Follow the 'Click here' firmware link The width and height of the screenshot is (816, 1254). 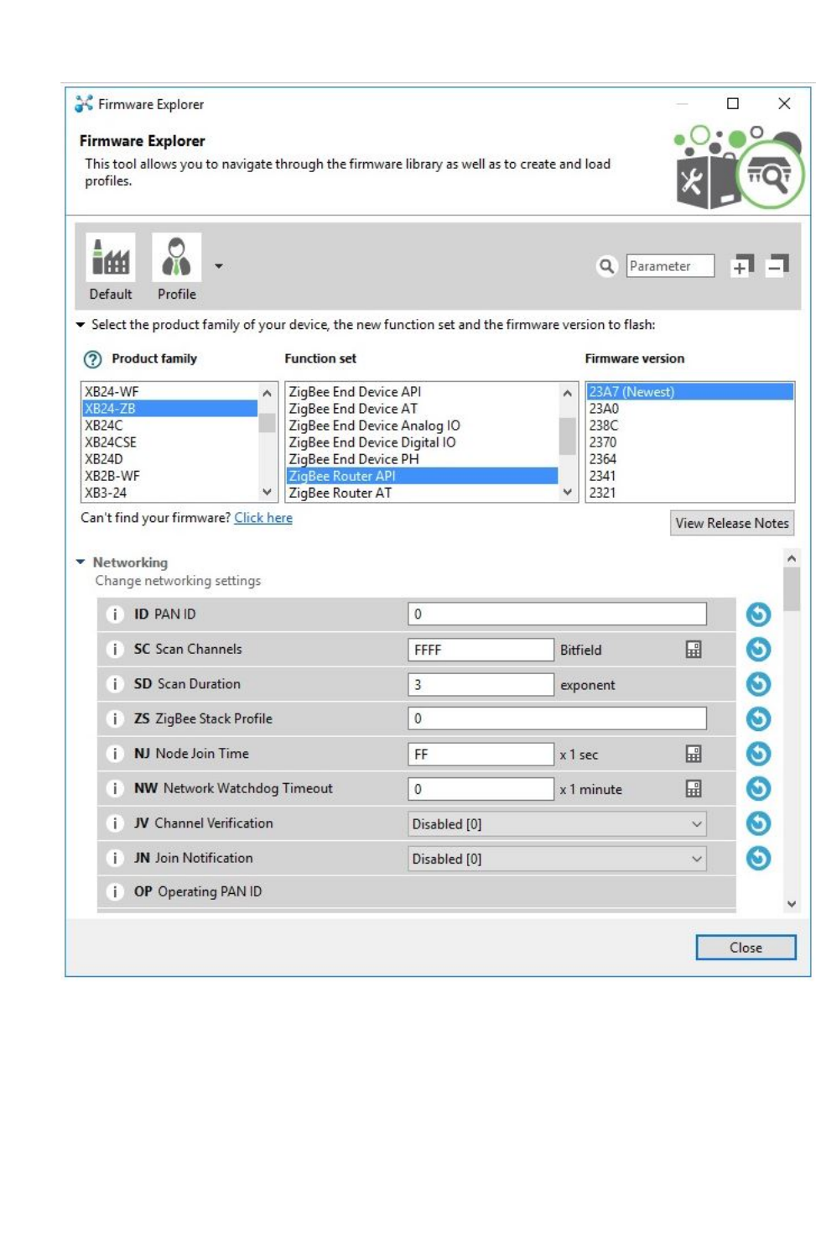pos(263,518)
